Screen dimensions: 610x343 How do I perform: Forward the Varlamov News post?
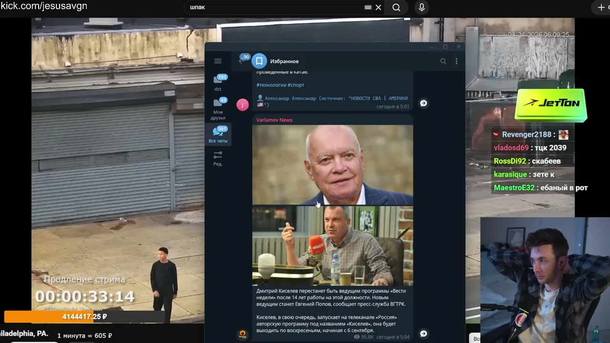pyautogui.click(x=423, y=333)
